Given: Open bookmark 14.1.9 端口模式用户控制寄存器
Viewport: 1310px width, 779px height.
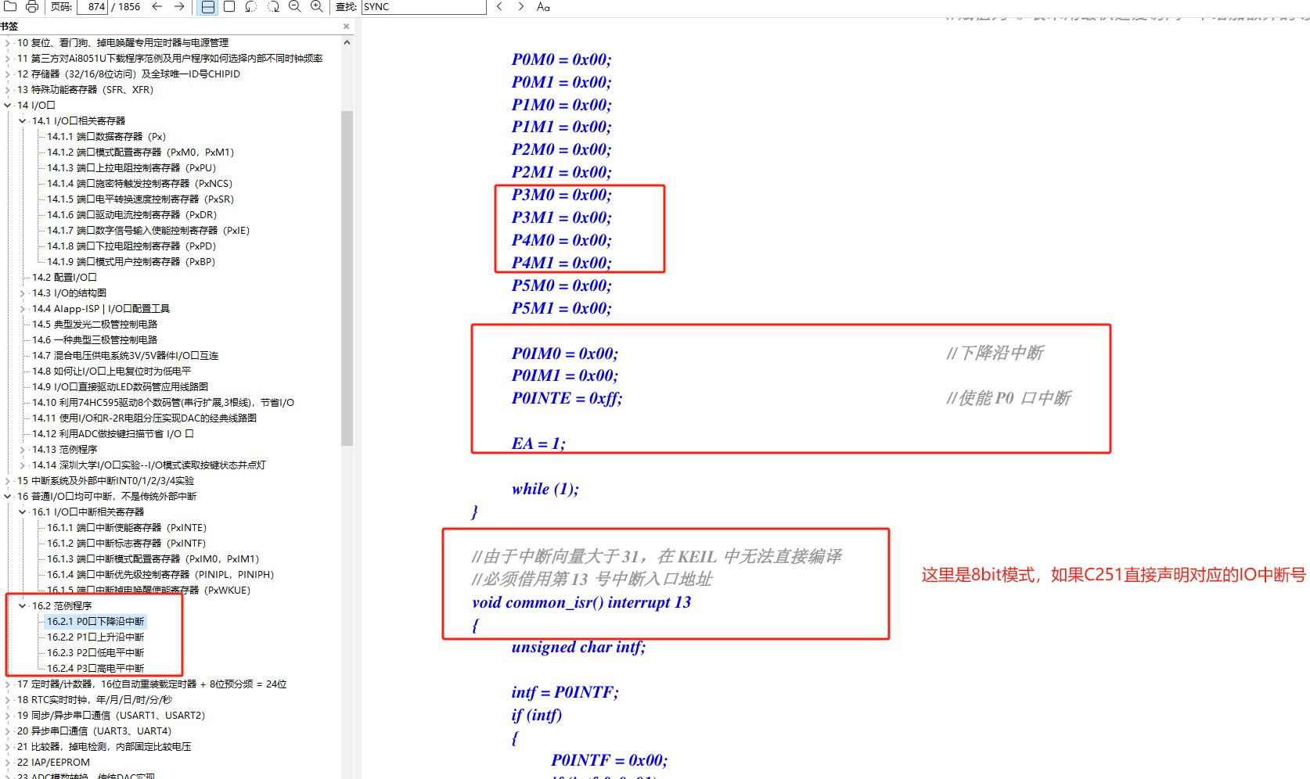Looking at the screenshot, I should coord(131,262).
